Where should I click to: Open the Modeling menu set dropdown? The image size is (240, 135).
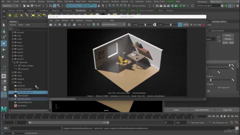pyautogui.click(x=10, y=6)
